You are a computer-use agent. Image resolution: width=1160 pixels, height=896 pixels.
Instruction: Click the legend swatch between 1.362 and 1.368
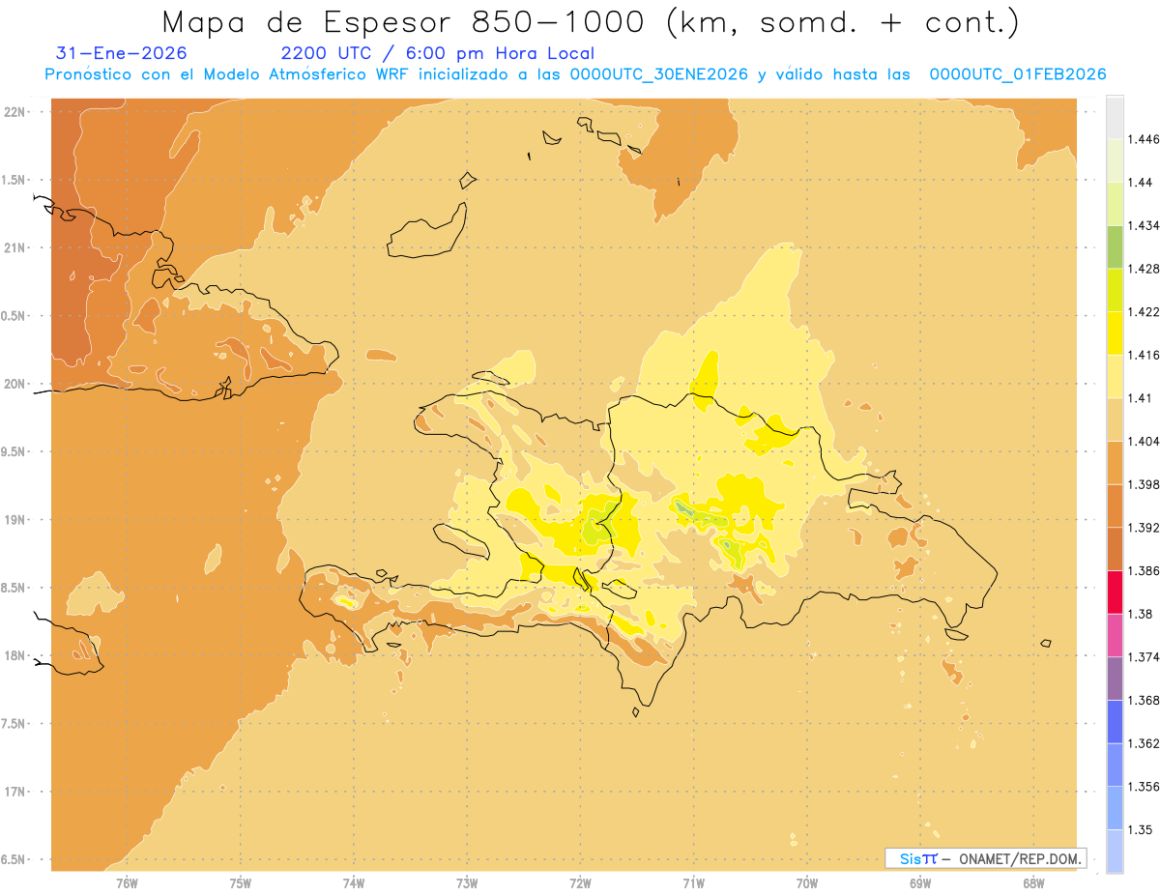pos(1115,722)
